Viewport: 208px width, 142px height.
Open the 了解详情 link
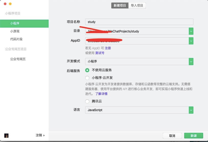101,94
